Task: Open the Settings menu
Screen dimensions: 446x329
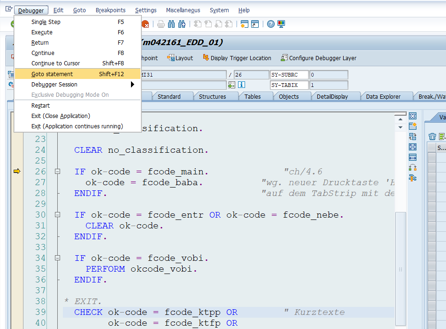Action: [146, 10]
